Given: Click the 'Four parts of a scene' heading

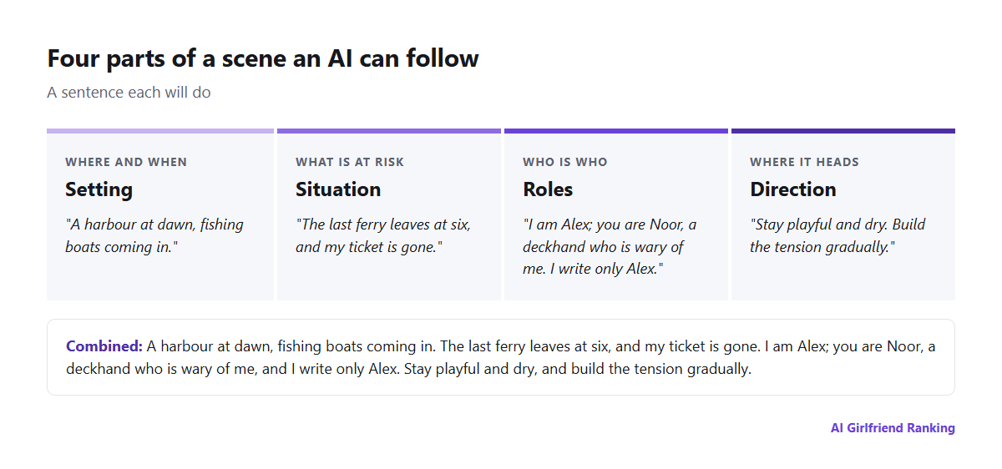Looking at the screenshot, I should click(263, 58).
